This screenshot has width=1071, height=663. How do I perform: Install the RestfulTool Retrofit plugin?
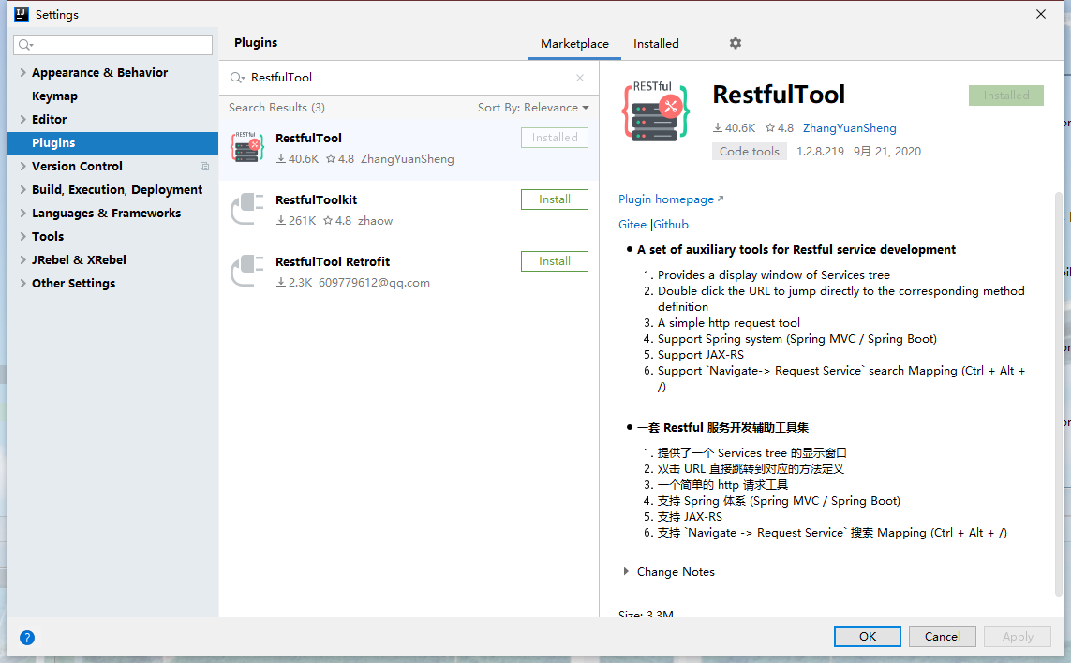pos(554,261)
